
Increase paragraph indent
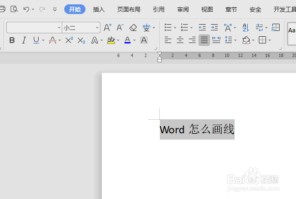coord(214,28)
